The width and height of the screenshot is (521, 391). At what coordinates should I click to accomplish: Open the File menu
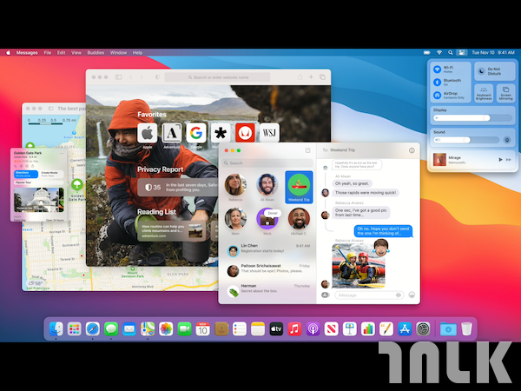(x=48, y=52)
